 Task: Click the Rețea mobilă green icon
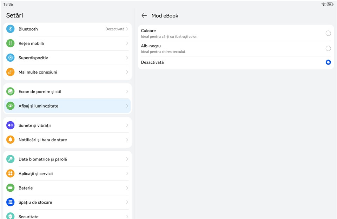tap(11, 43)
